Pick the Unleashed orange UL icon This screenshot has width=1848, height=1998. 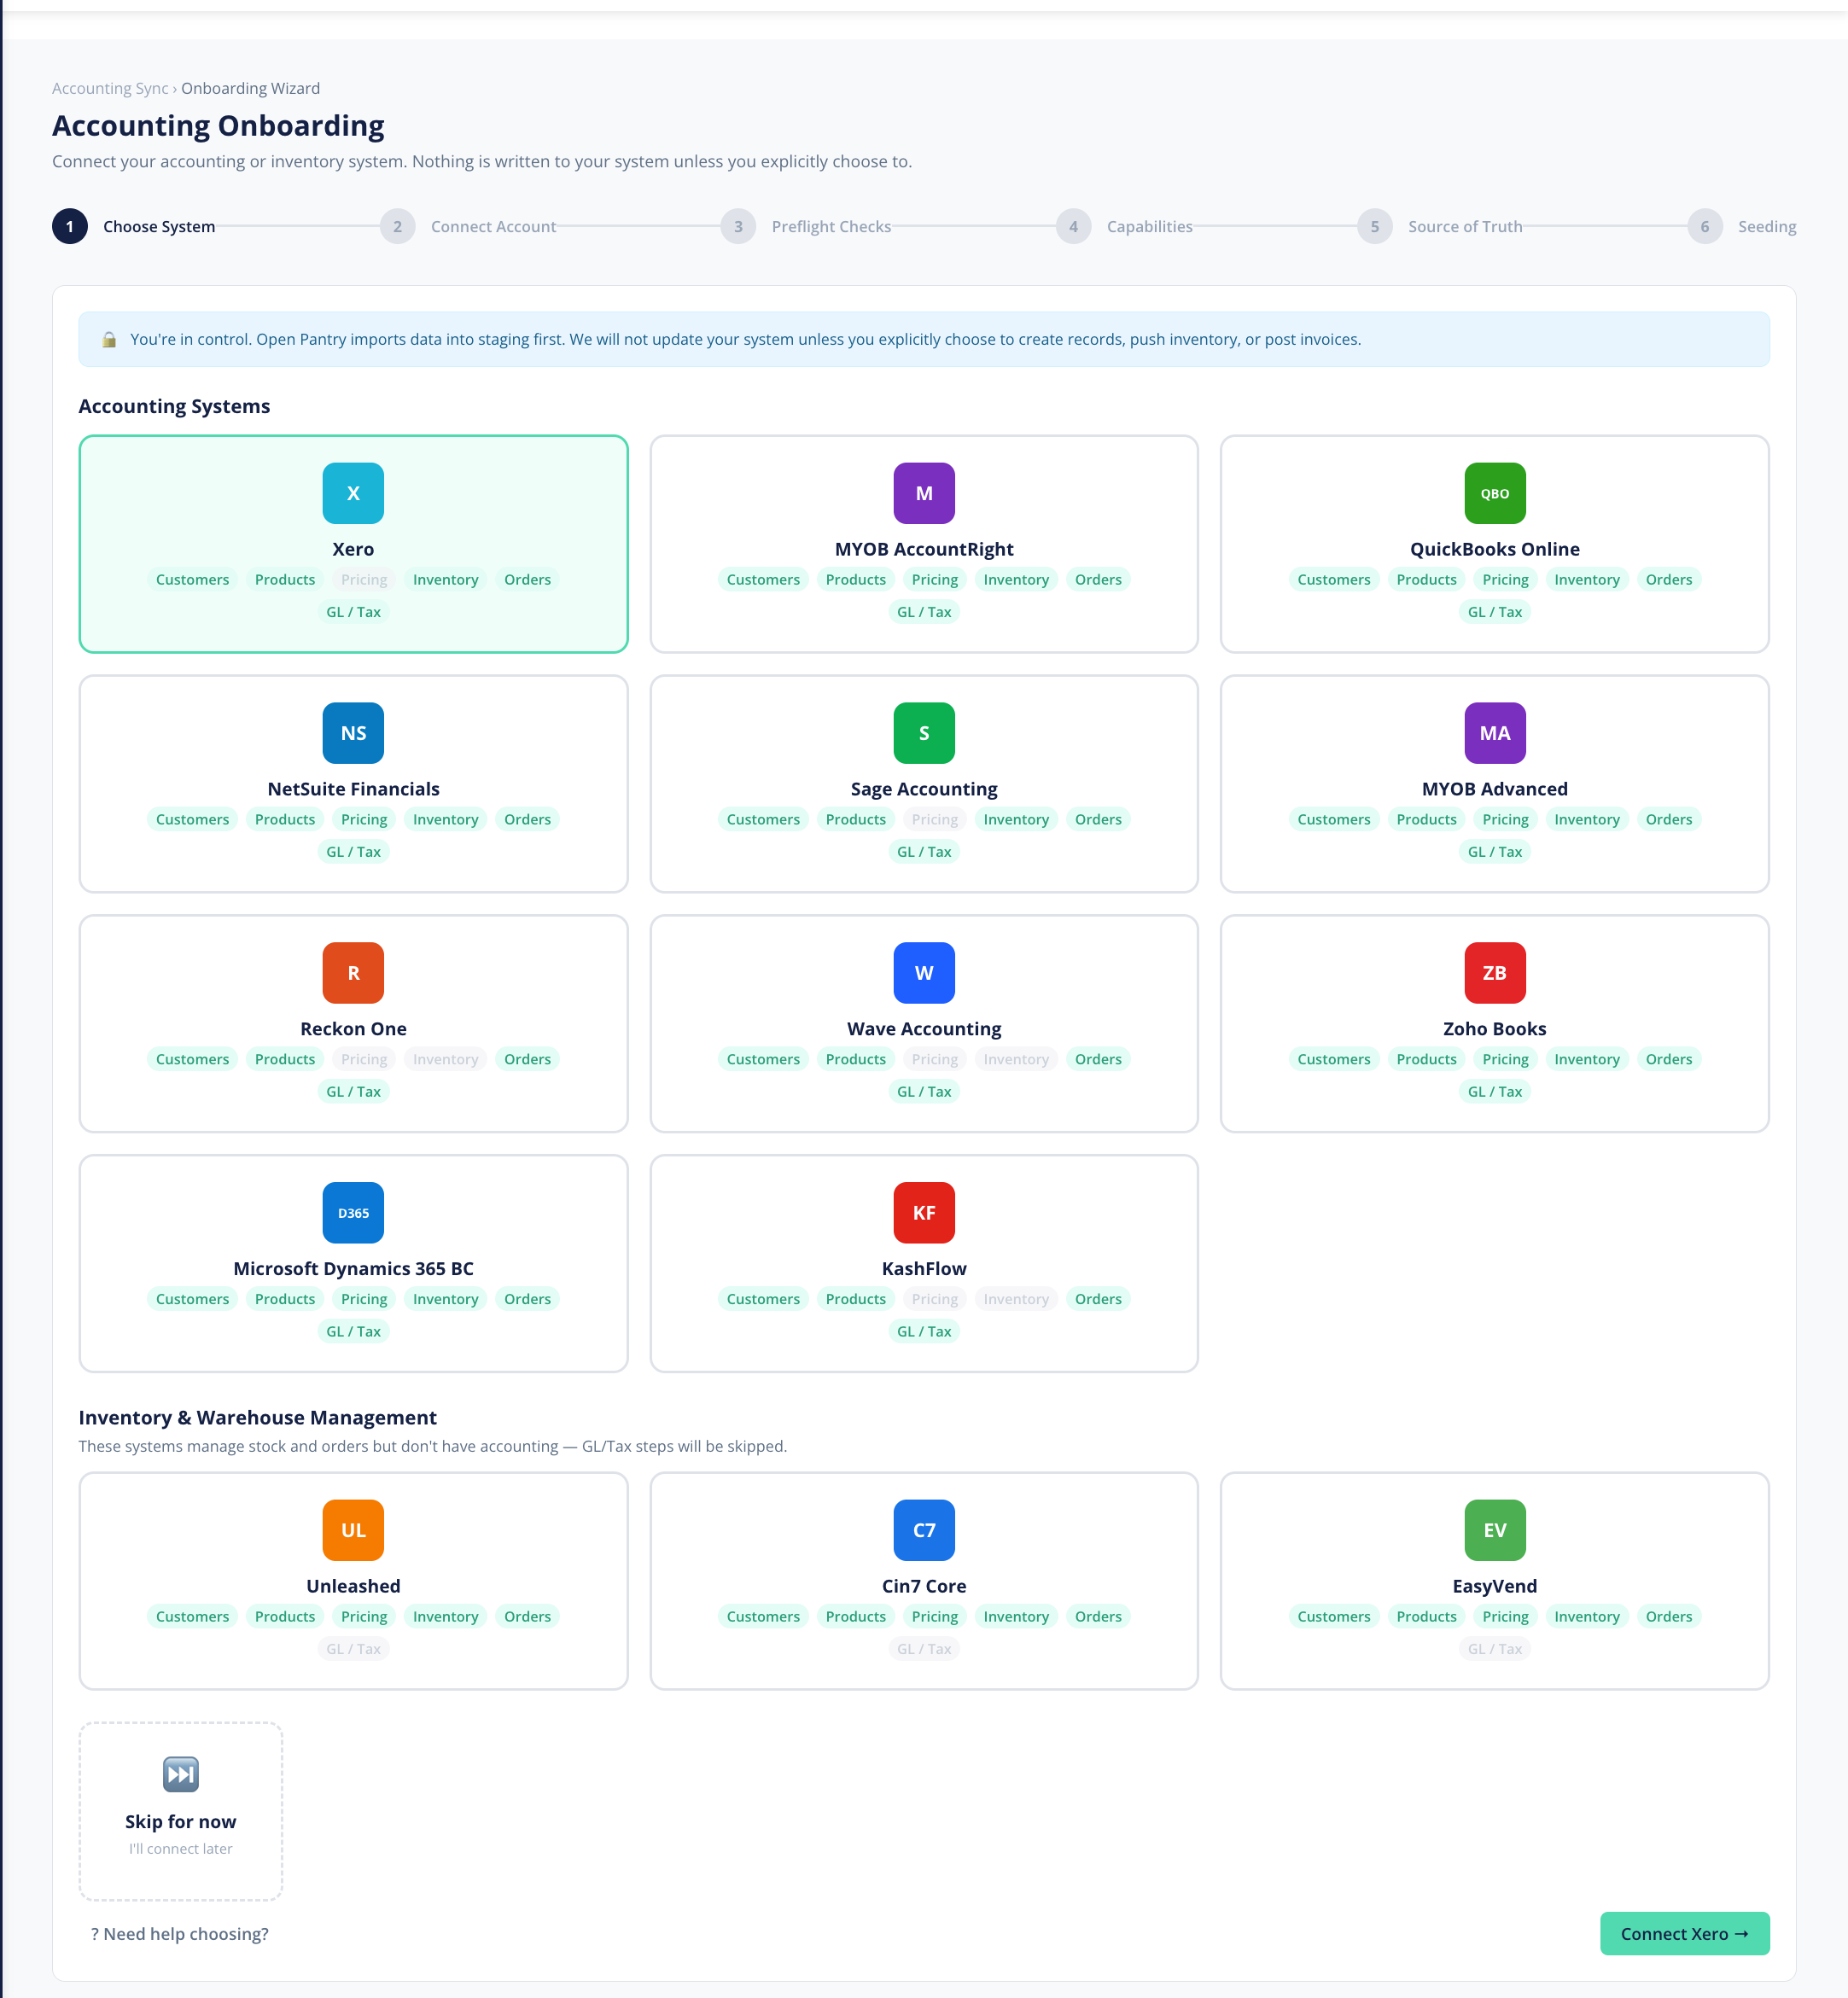pos(353,1530)
